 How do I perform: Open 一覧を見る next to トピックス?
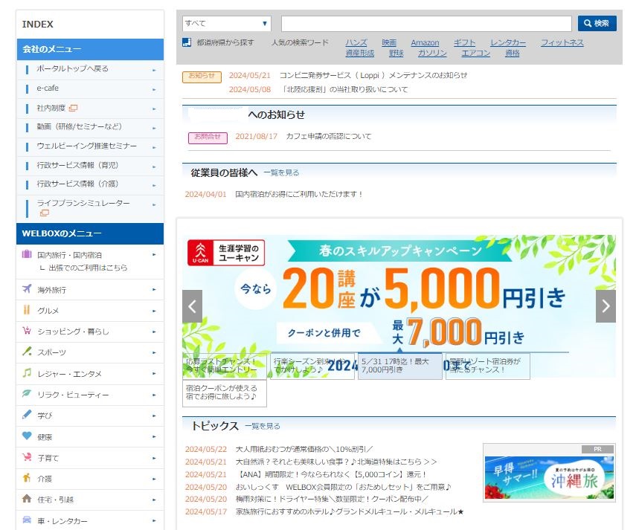pyautogui.click(x=263, y=426)
